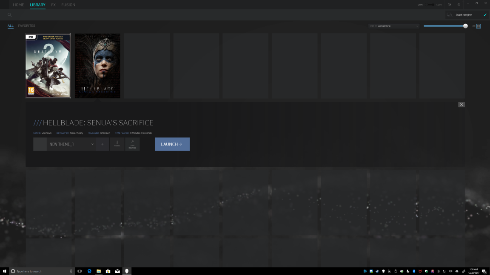
Task: Open the Power Balanced icon for Hellblade
Action: (132, 144)
